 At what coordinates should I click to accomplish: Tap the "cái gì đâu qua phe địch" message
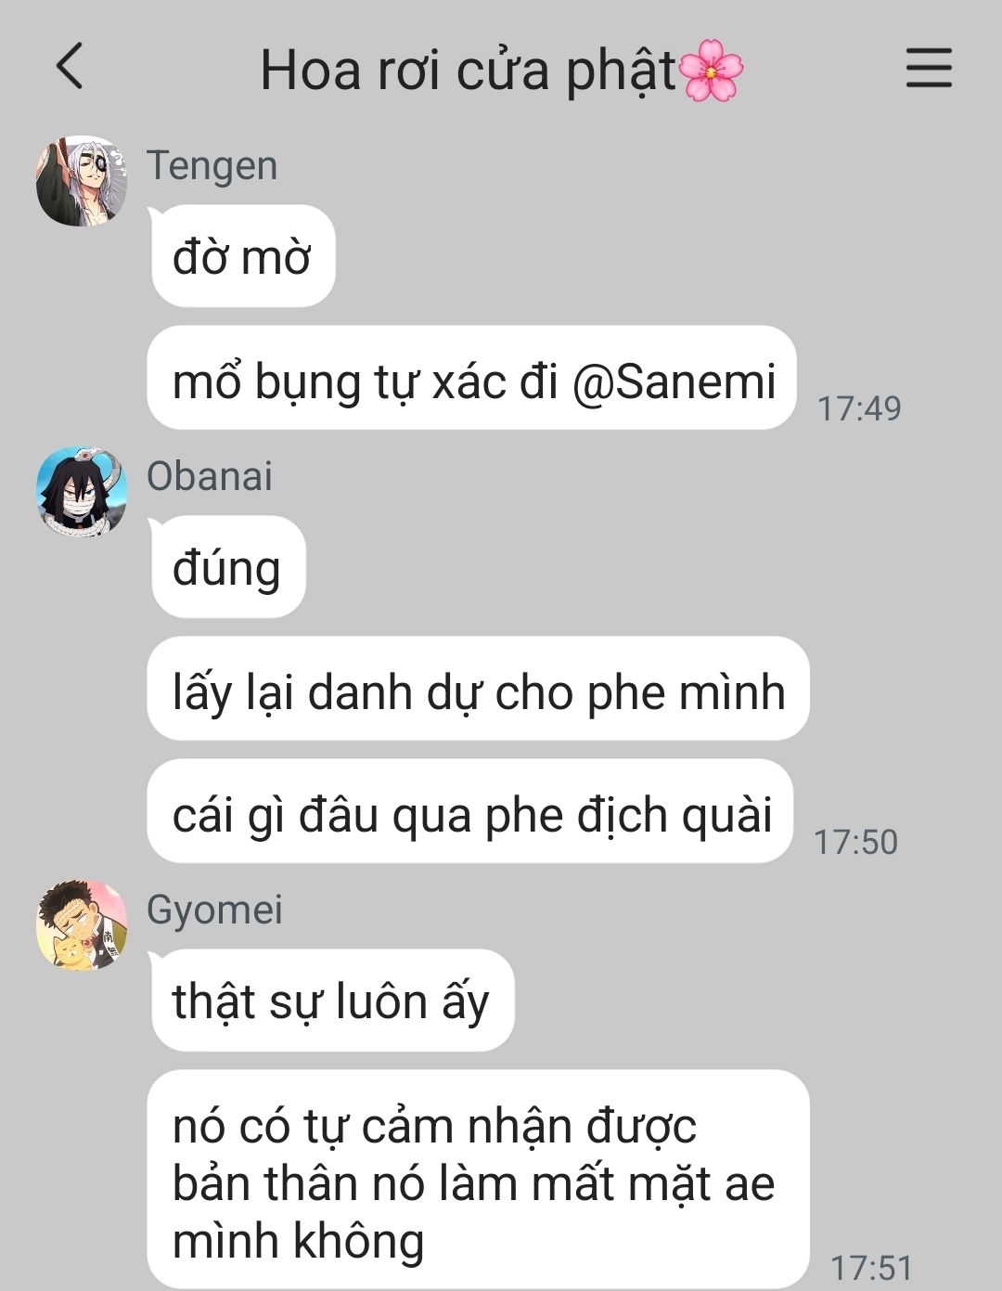469,811
